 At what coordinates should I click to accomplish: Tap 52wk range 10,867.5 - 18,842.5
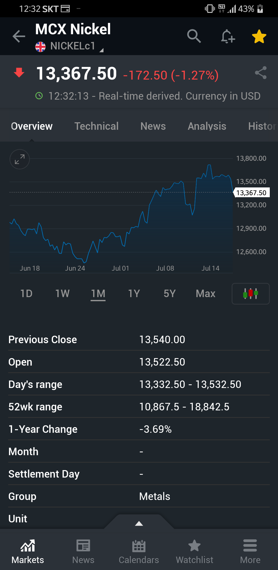(x=184, y=407)
